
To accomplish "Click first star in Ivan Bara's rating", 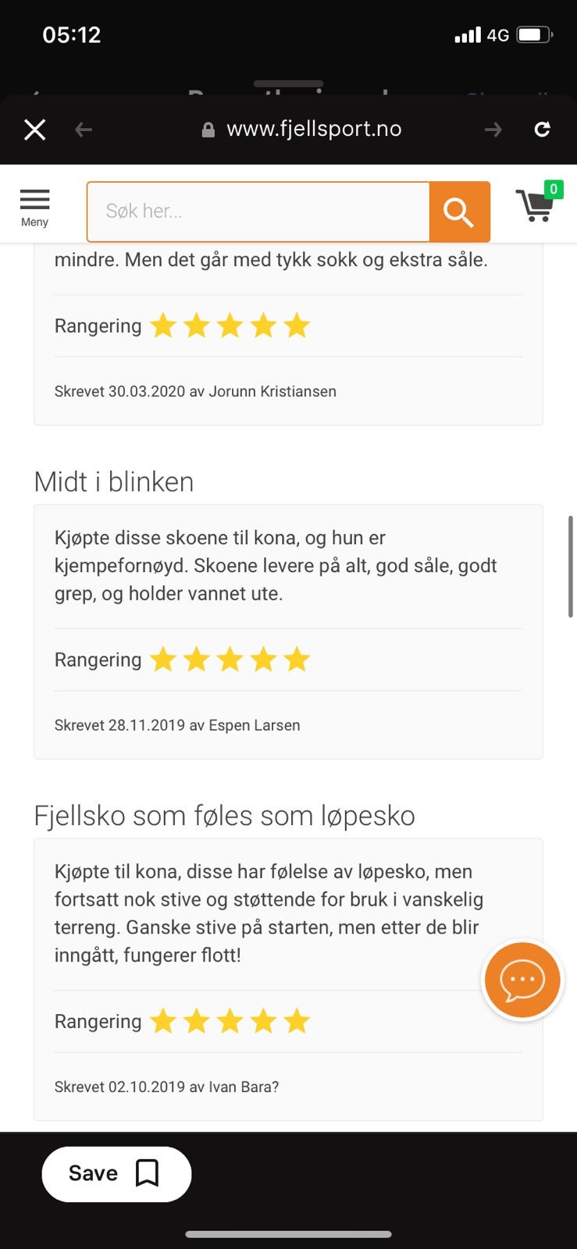I will pos(163,1021).
